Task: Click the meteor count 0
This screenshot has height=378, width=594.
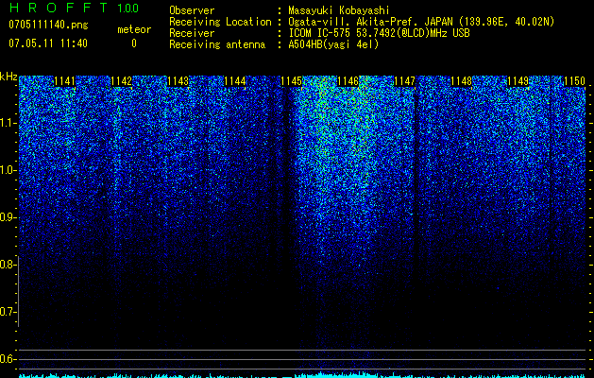Action: point(134,43)
